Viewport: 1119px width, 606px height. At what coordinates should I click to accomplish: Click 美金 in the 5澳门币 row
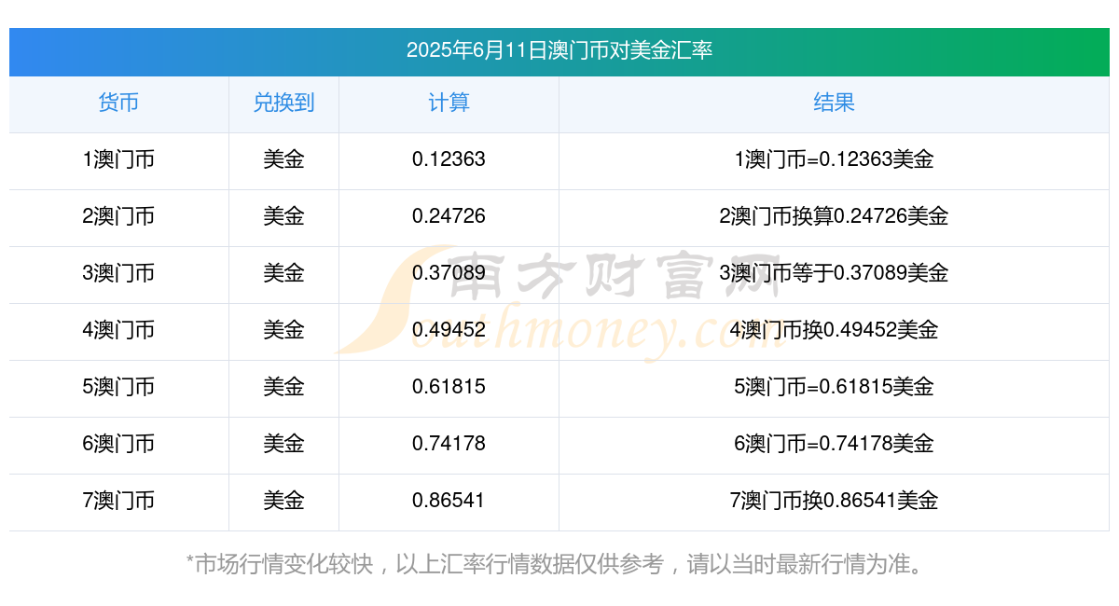point(283,387)
